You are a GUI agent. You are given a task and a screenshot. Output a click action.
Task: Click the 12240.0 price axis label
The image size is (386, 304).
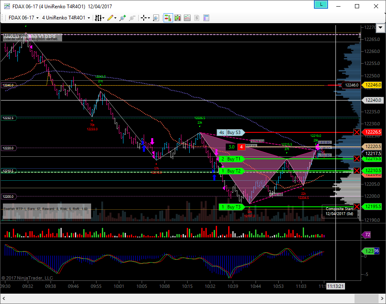click(x=373, y=100)
